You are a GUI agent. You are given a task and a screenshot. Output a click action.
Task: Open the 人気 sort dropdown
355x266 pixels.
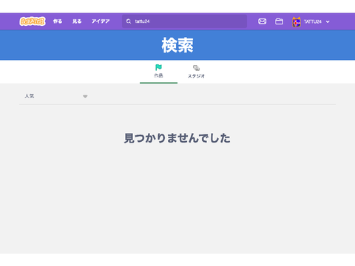55,96
